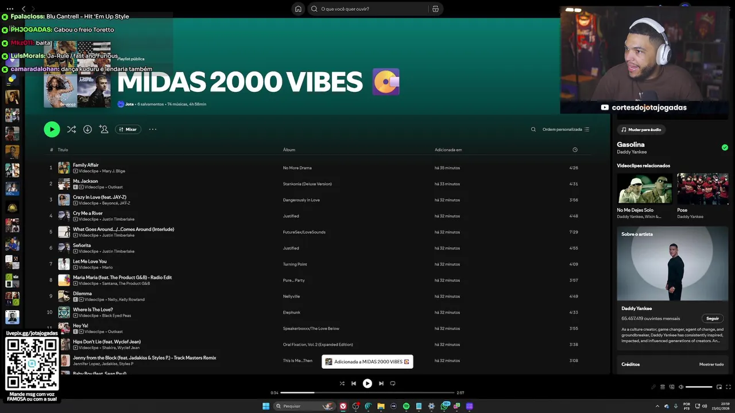Skip to the next track
Image resolution: width=735 pixels, height=413 pixels.
(381, 383)
